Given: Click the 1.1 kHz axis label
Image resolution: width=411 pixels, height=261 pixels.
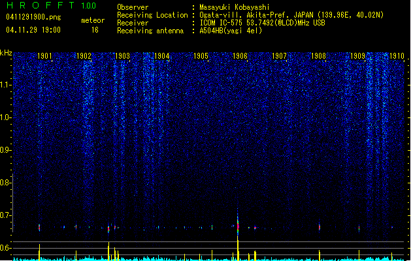Looking at the screenshot, I should (5, 85).
